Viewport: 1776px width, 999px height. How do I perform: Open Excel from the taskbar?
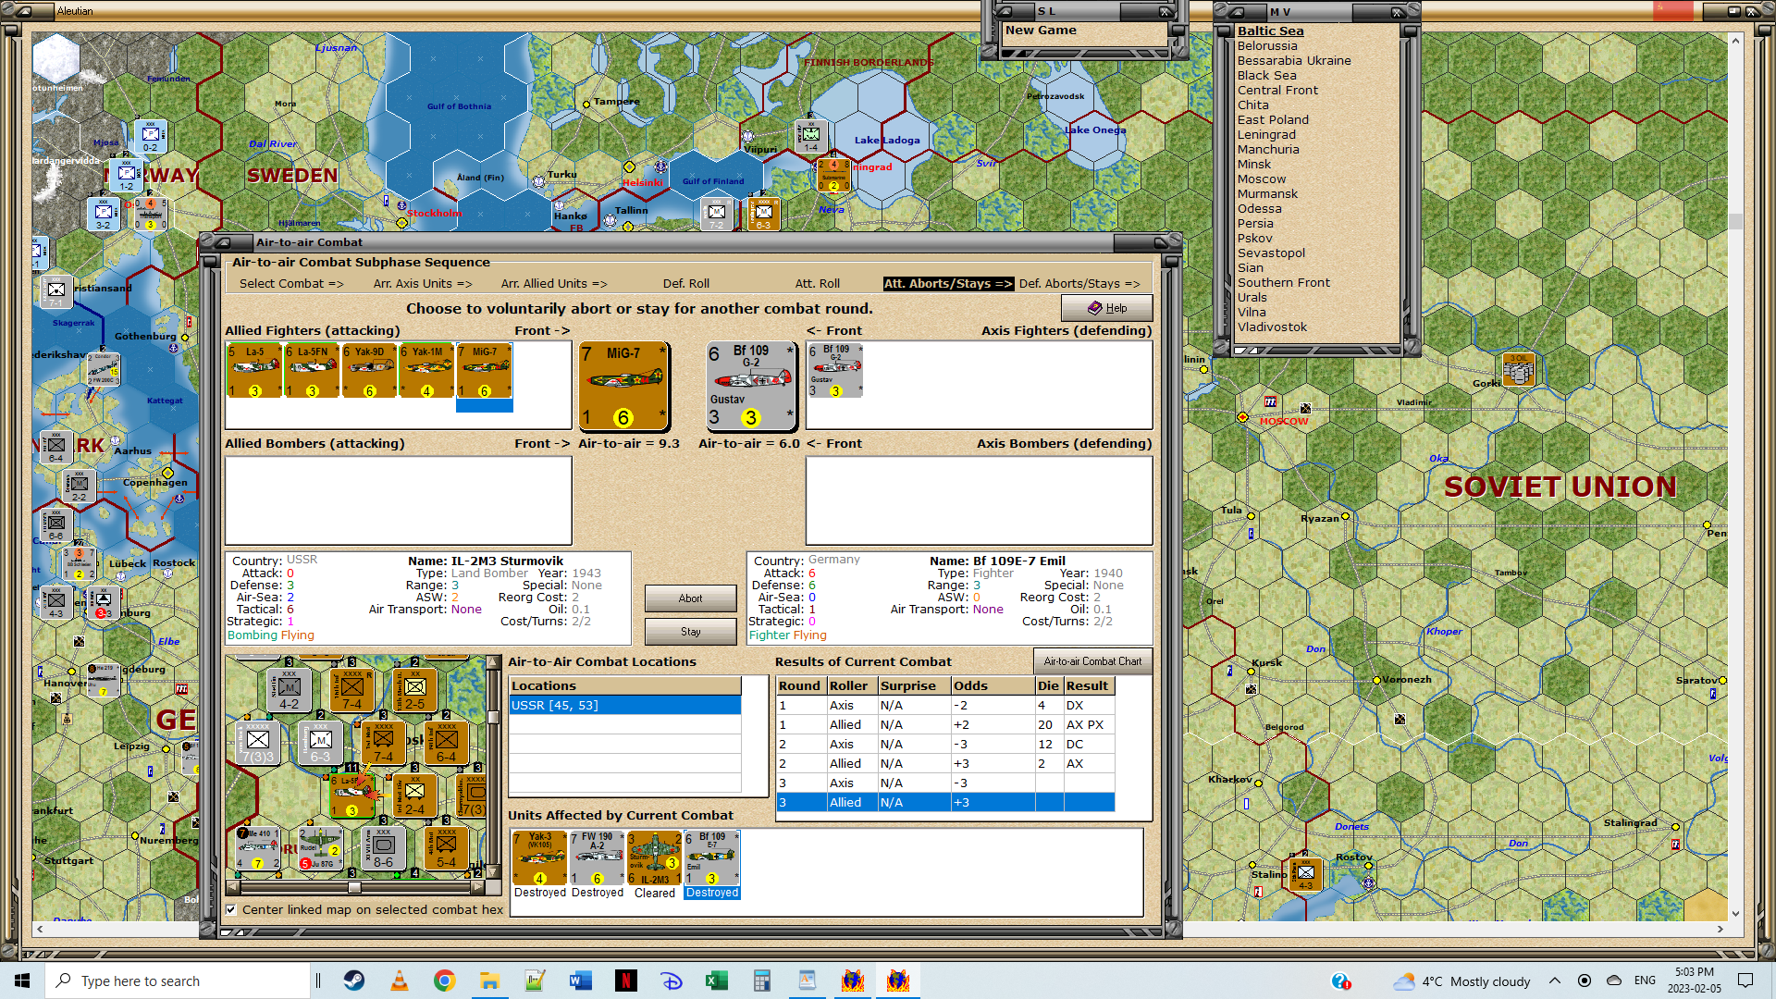tap(717, 980)
